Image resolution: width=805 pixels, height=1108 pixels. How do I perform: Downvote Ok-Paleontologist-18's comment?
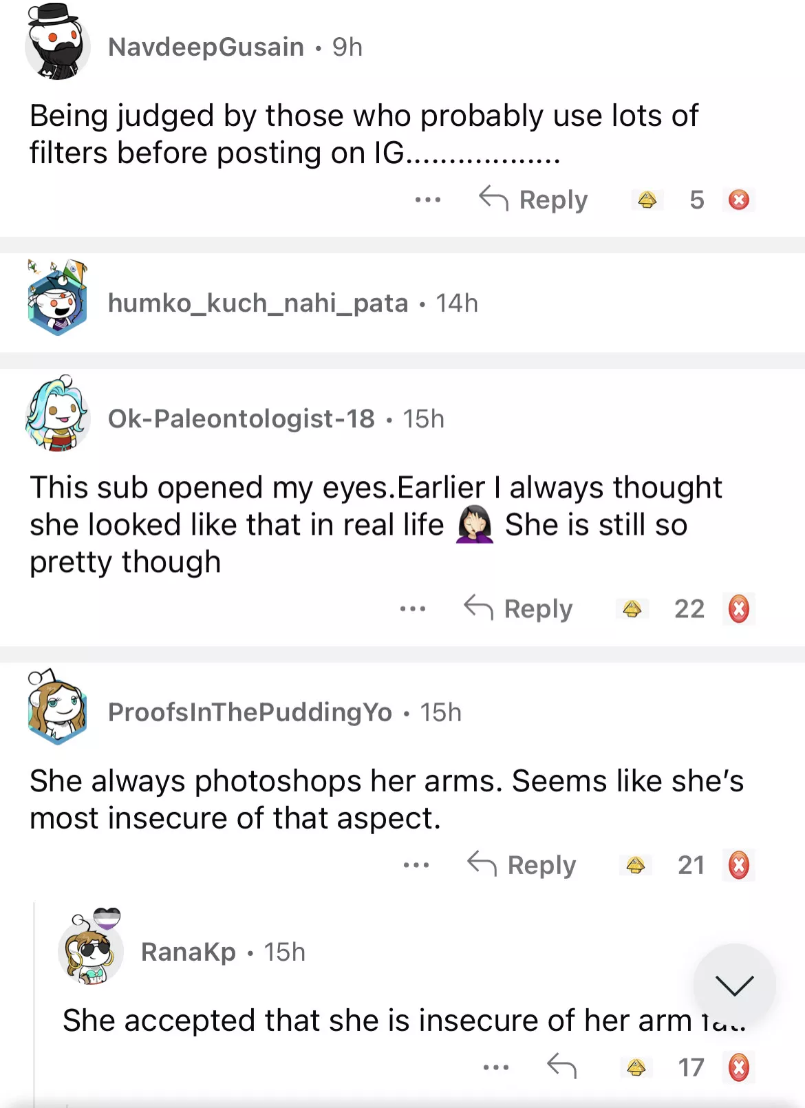[739, 609]
